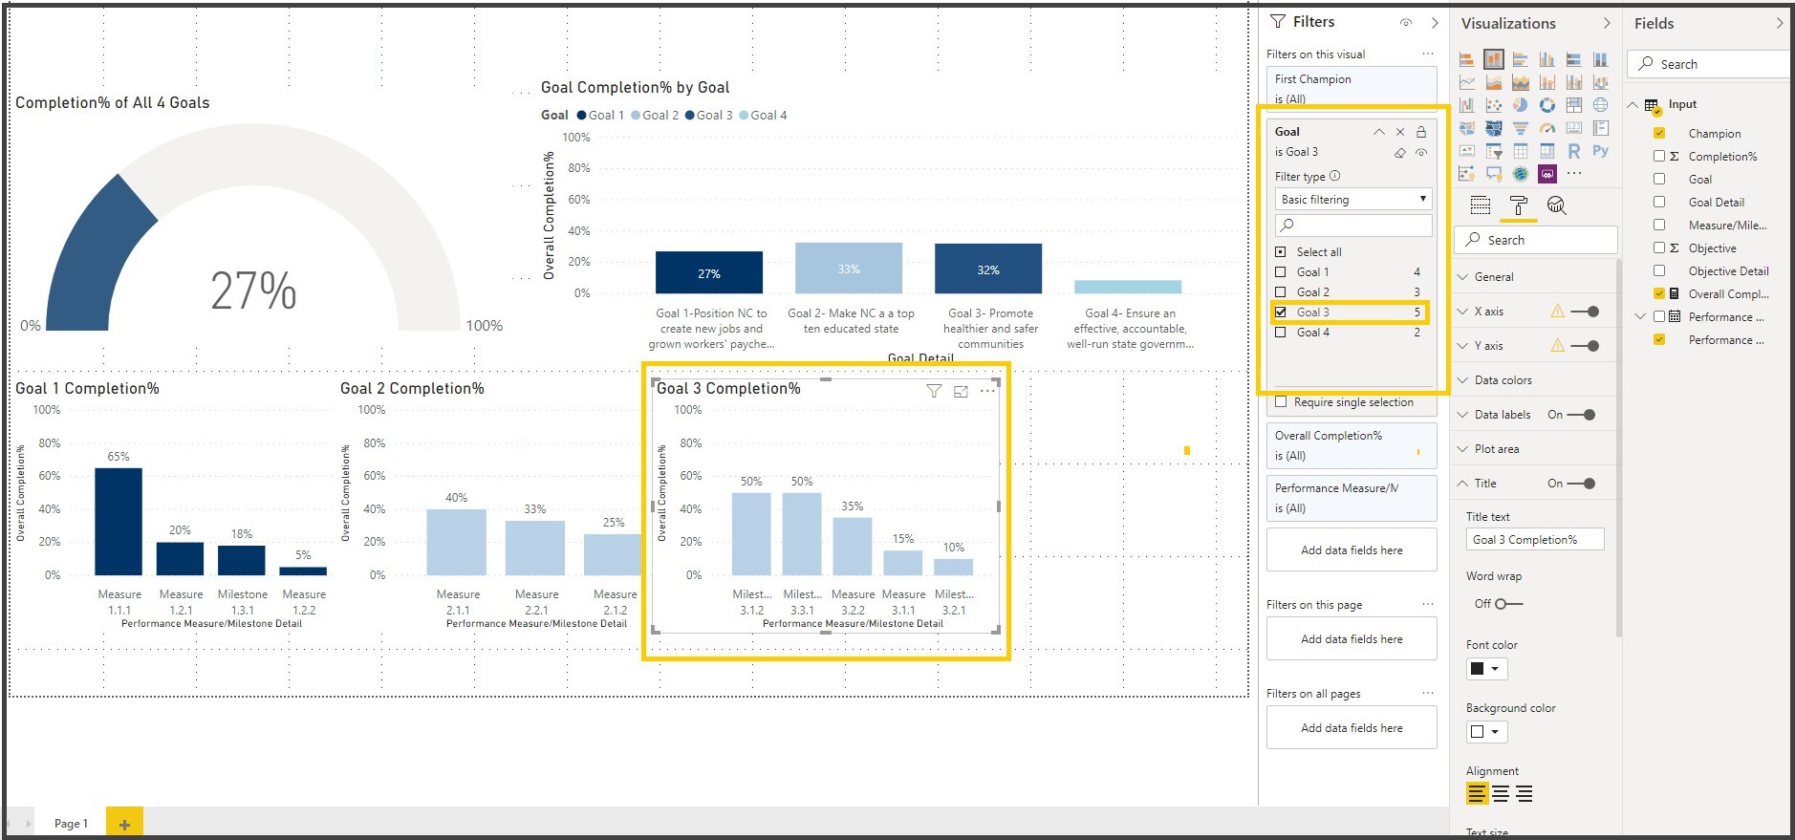Viewport: 1795px width, 840px height.
Task: Uncheck the Goal 3 filter checkbox
Action: tap(1281, 312)
